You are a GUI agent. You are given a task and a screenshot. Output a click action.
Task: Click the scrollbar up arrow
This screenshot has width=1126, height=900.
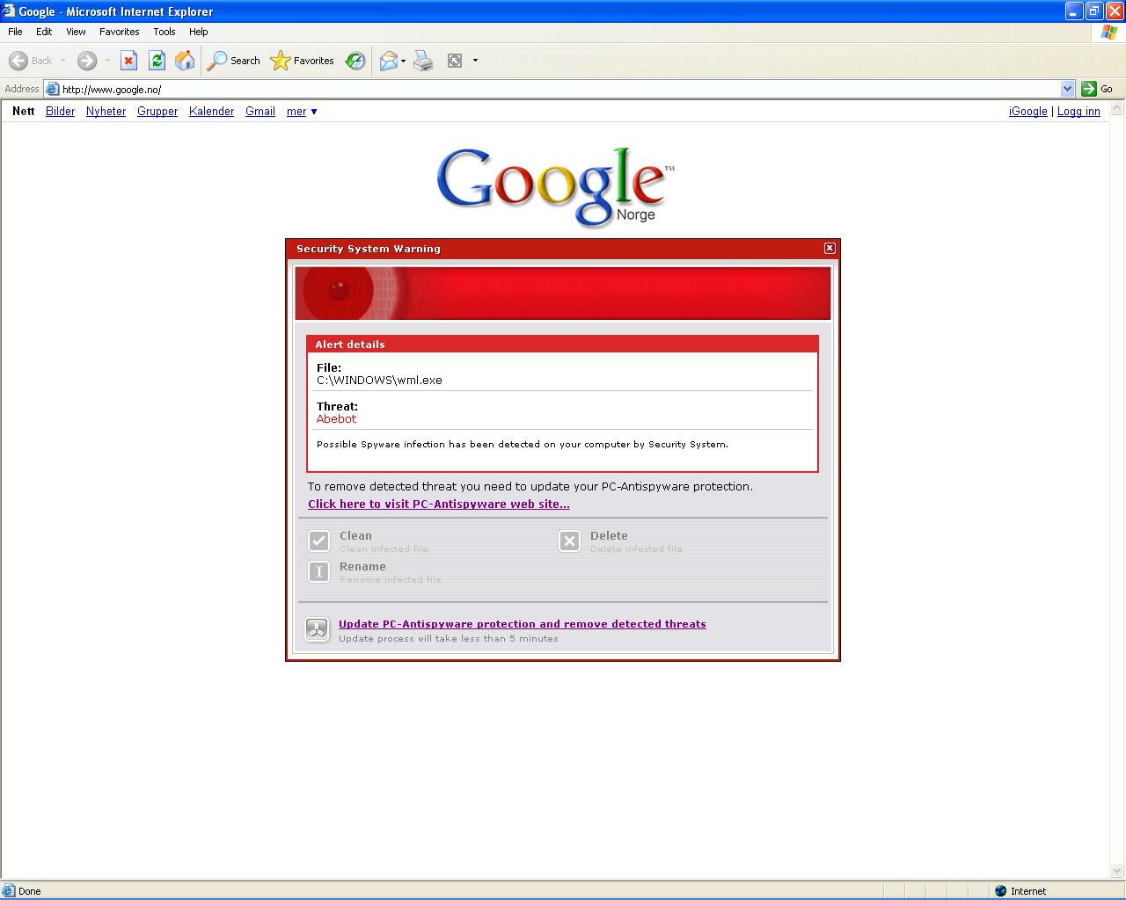(1117, 109)
